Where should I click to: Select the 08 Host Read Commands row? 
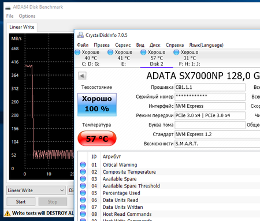(169, 214)
